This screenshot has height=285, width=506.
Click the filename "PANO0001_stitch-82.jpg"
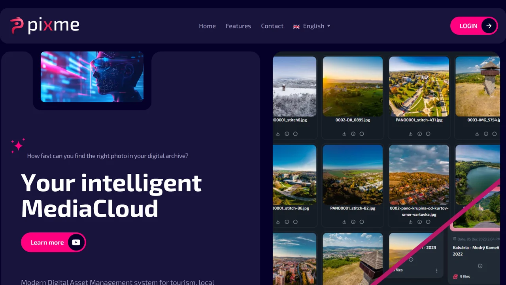(353, 208)
